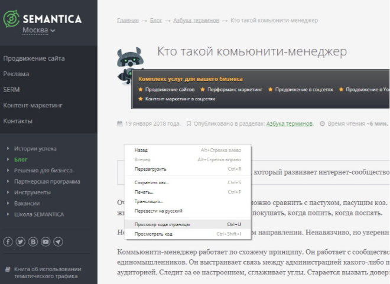This screenshot has width=390, height=284.
Task: Choose Перезагрузить from the context menu
Action: pos(150,169)
